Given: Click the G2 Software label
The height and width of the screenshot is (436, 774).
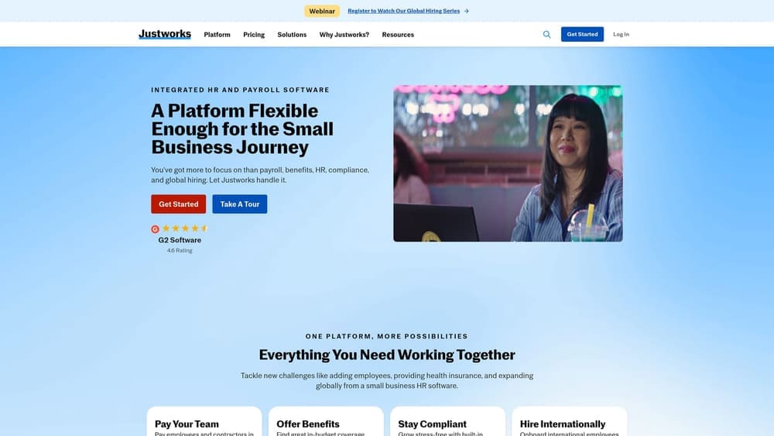Looking at the screenshot, I should click(180, 240).
